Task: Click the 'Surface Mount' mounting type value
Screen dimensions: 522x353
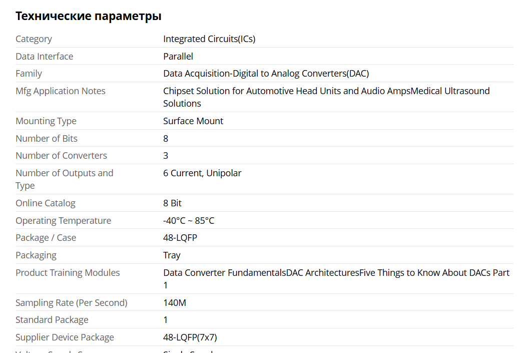Action: pyautogui.click(x=193, y=121)
